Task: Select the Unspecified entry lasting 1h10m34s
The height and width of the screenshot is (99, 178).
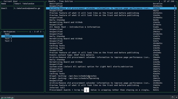Action: 111,34
